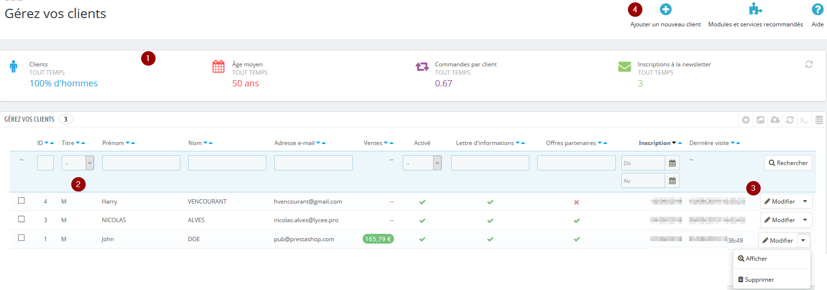Click the e-mail address filter field
This screenshot has width=827, height=290.
click(x=313, y=163)
